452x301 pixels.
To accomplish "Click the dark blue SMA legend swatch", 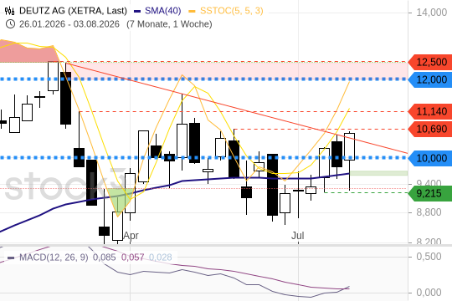I will 137,12.
